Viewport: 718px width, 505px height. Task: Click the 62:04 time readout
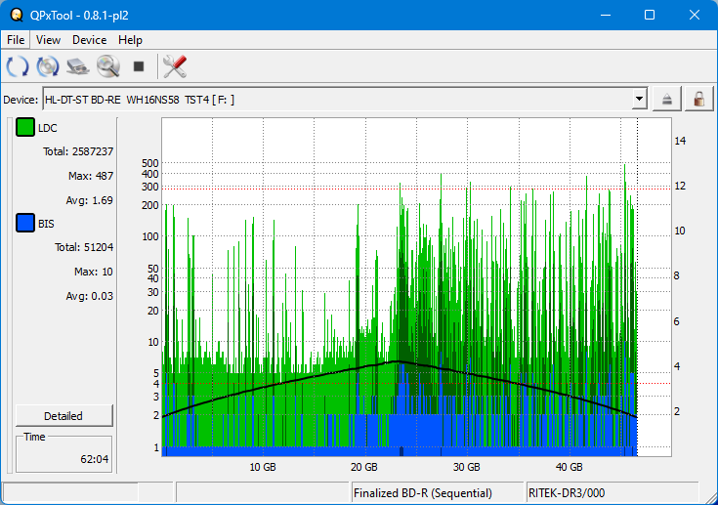click(95, 459)
